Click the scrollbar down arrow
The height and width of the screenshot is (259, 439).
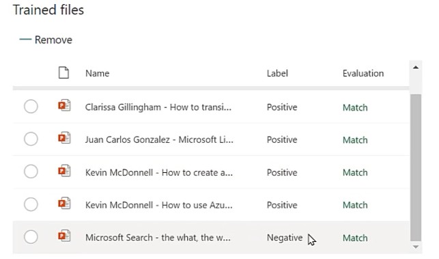tap(416, 247)
